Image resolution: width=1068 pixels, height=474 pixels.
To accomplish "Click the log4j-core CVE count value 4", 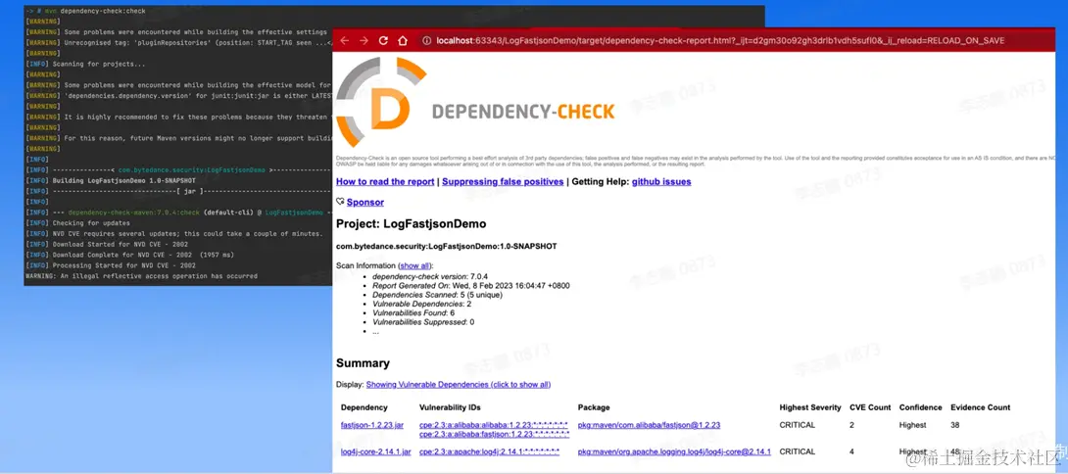I will pyautogui.click(x=852, y=451).
